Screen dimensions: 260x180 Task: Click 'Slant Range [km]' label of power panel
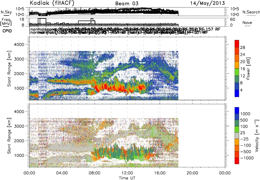[x=9, y=69]
